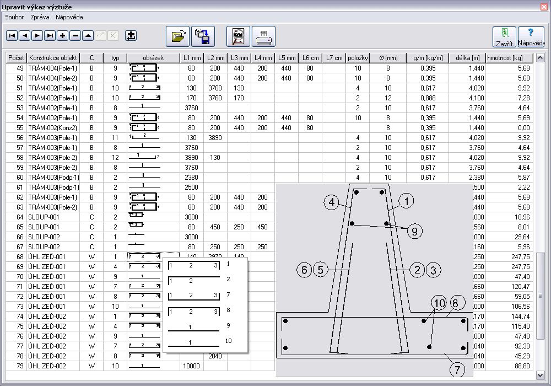This screenshot has width=551, height=386.
Task: Click the highlighted obrázek cell in row 68
Action: click(x=153, y=256)
